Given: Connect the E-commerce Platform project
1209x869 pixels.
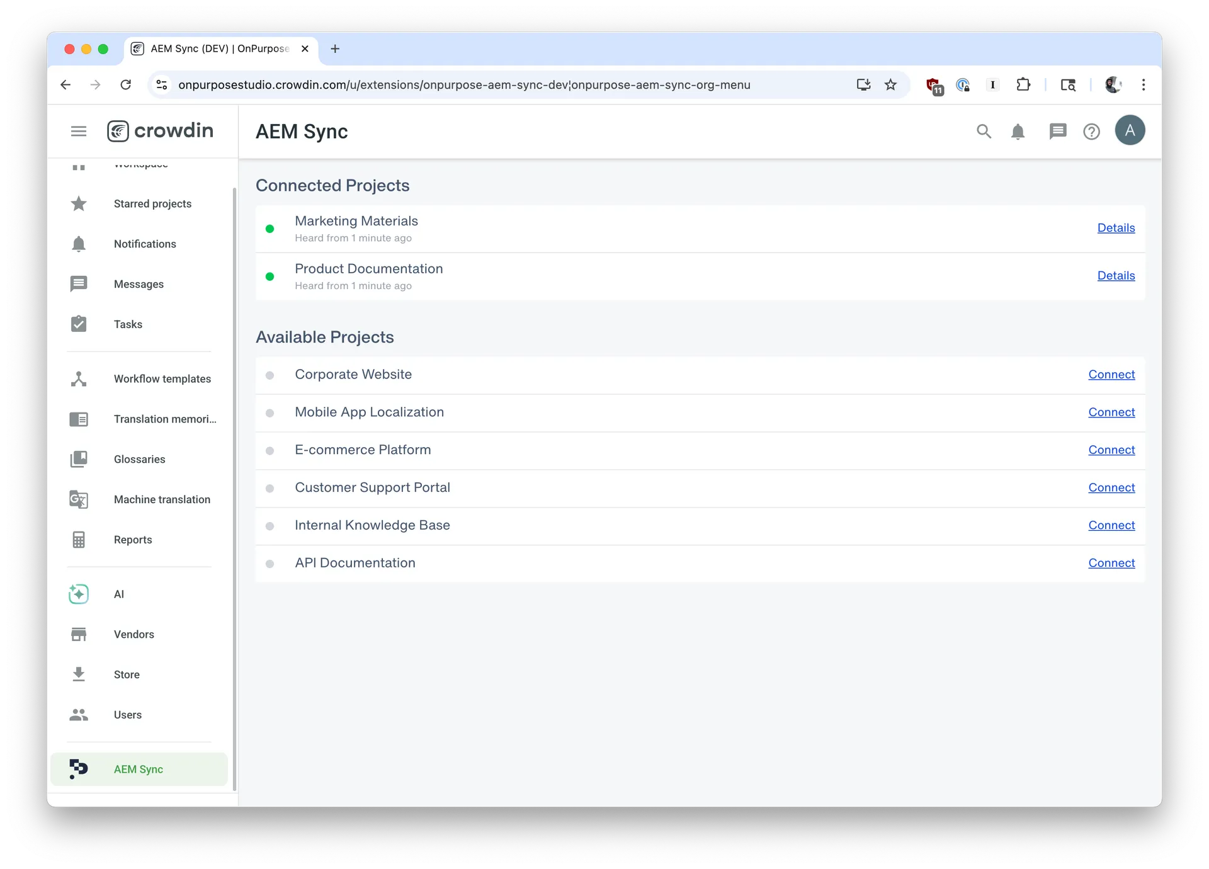Looking at the screenshot, I should [x=1111, y=450].
